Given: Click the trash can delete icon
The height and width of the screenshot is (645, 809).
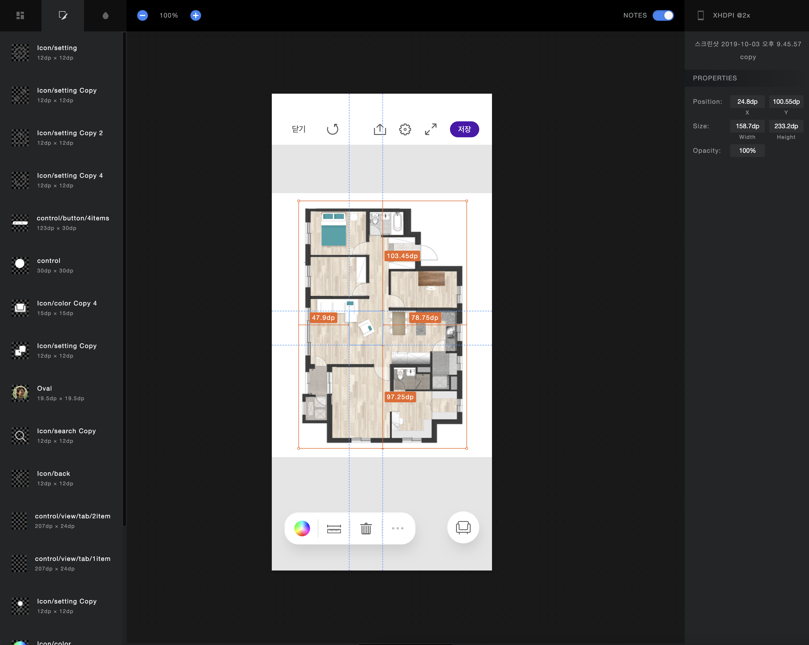Looking at the screenshot, I should (366, 528).
